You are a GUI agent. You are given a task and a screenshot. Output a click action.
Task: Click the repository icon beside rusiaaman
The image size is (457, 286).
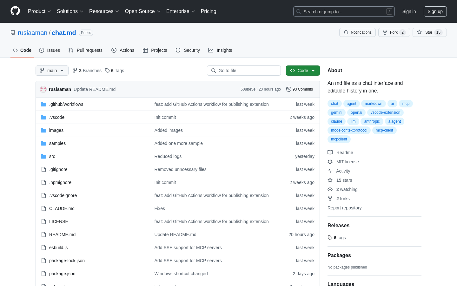[13, 33]
